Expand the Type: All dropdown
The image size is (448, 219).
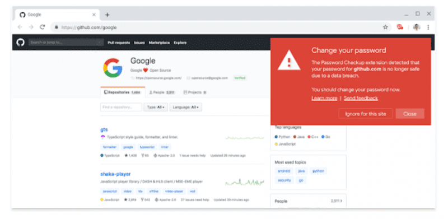(156, 107)
